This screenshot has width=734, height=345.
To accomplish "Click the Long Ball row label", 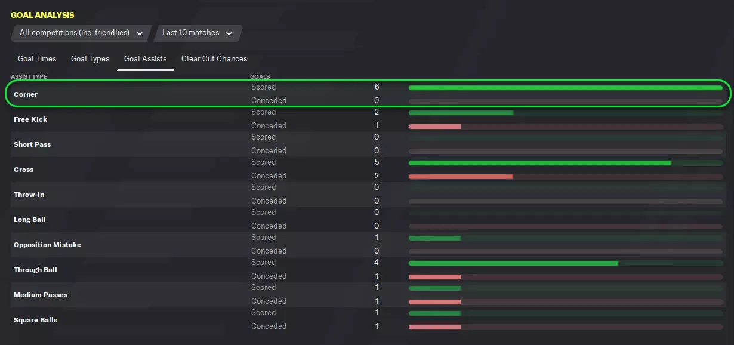I will (x=30, y=220).
